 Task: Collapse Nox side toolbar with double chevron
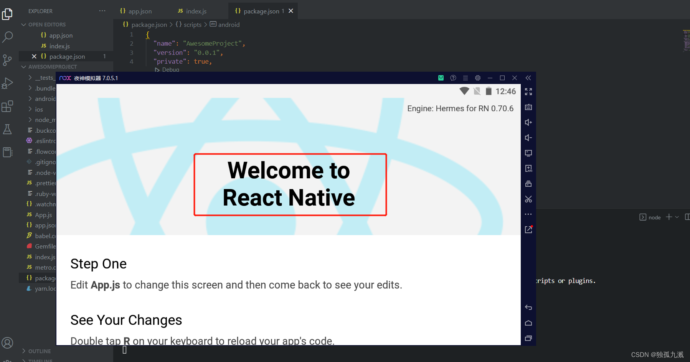[x=528, y=78]
